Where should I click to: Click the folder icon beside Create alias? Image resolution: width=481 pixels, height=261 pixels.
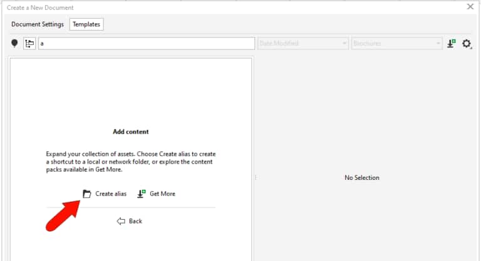tap(87, 194)
